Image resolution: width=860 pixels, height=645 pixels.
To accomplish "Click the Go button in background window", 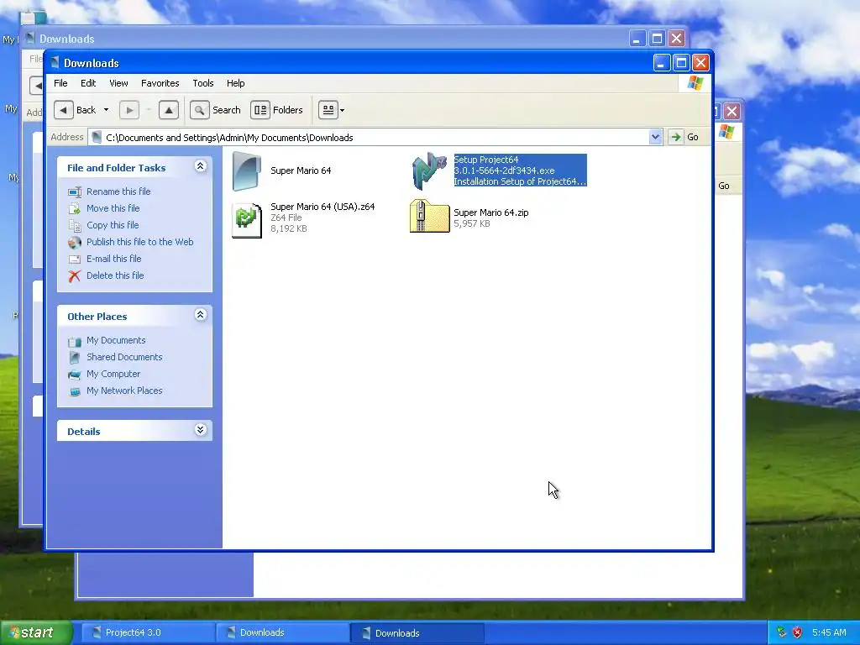I will click(x=724, y=186).
